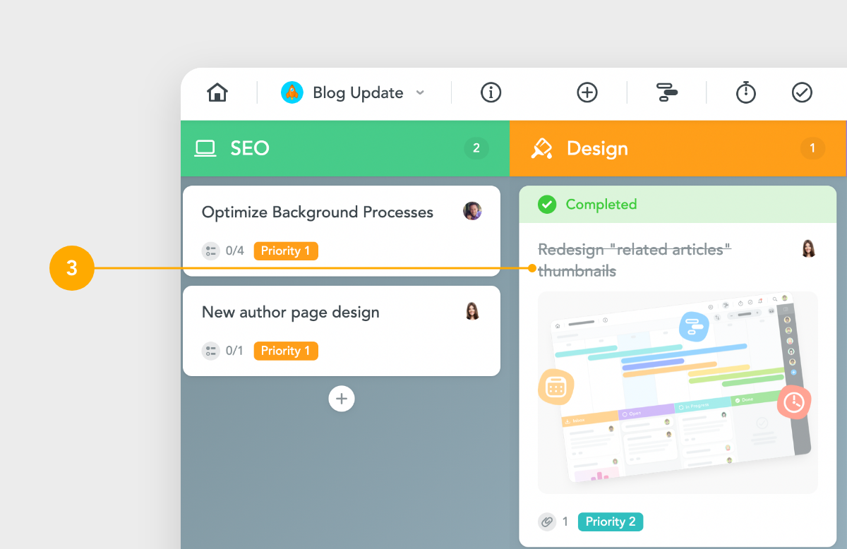This screenshot has width=847, height=549.
Task: Open the Gantt timeline view icon
Action: [666, 92]
